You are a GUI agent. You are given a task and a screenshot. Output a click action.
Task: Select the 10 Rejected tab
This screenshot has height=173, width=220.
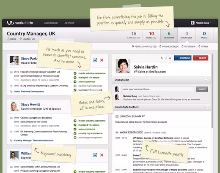coord(151,35)
